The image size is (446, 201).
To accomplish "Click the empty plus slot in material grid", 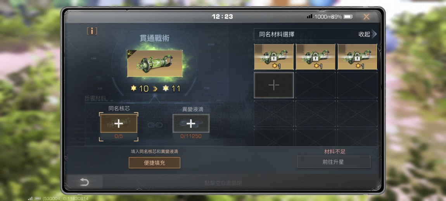I will pyautogui.click(x=274, y=85).
